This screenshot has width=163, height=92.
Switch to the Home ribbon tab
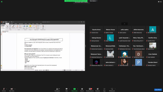point(7,24)
